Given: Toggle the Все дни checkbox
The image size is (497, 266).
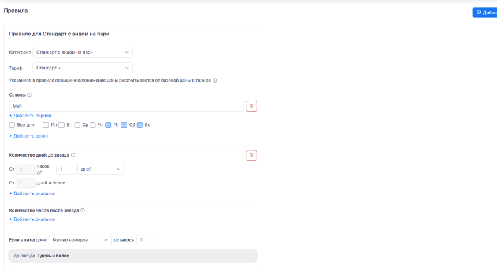Looking at the screenshot, I should point(12,125).
